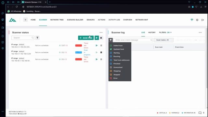Reload the page with browser refresh icon
208x117 pixels.
coord(17,7)
